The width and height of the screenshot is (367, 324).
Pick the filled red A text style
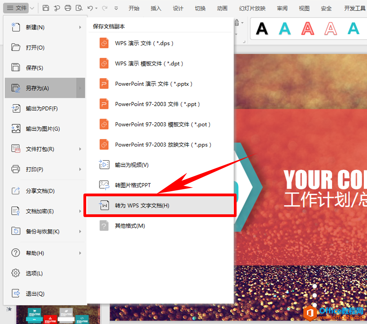coord(308,29)
